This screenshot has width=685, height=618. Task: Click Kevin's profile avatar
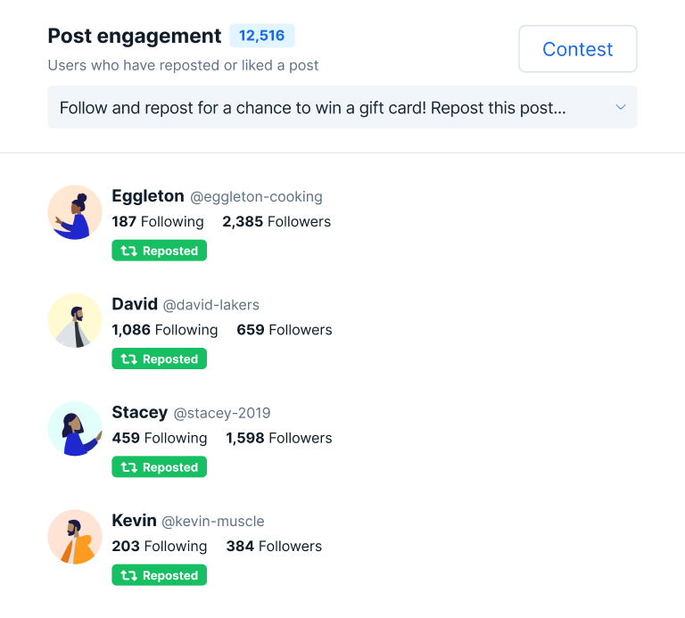coord(75,537)
